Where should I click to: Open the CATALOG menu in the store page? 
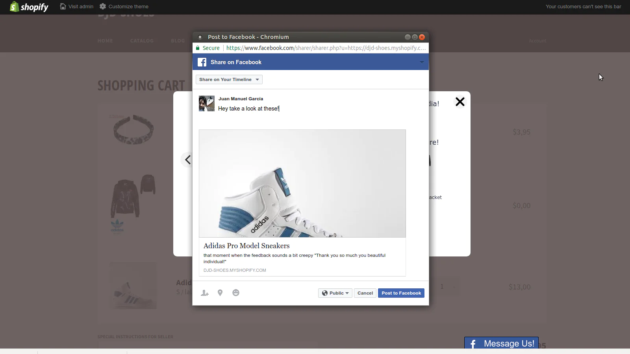[x=142, y=41]
